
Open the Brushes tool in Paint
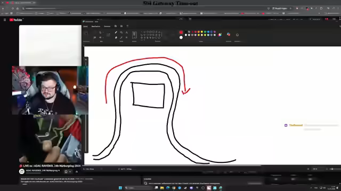pos(134,35)
